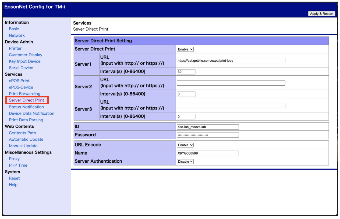Click the EpsonNet Config for TM-i title
Viewport: 340px width, 219px height.
(35, 7)
